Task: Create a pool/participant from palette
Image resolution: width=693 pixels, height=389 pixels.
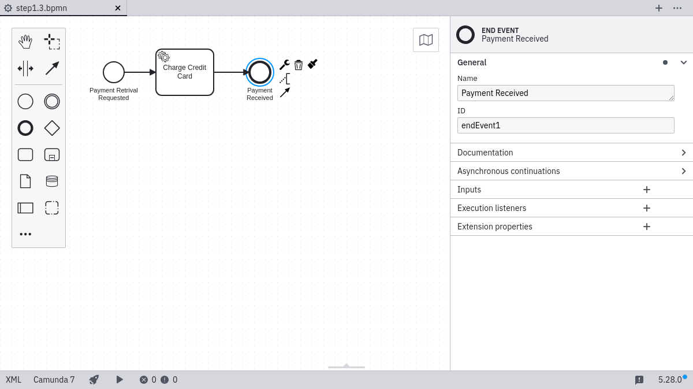Action: click(25, 208)
